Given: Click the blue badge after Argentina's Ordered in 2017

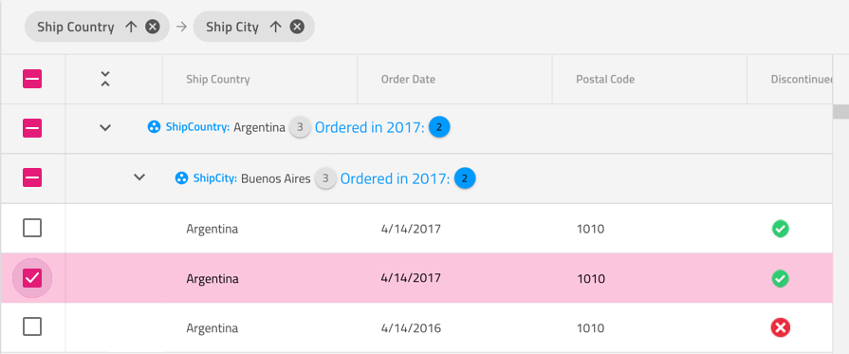Looking at the screenshot, I should [439, 127].
